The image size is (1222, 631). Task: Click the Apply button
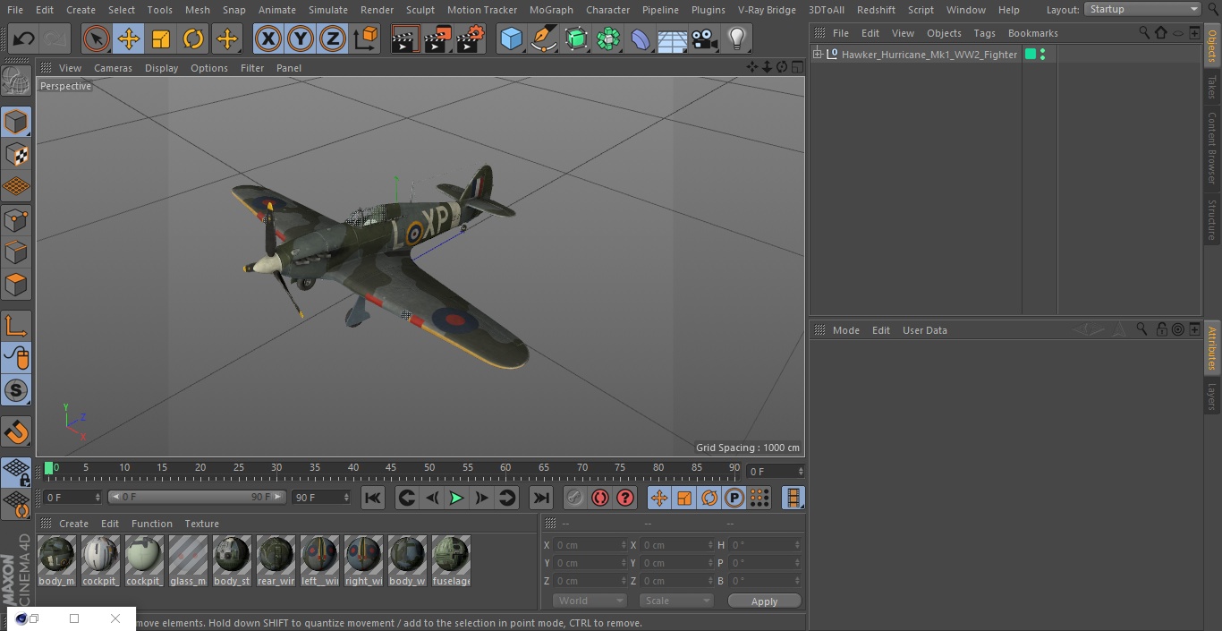point(764,601)
